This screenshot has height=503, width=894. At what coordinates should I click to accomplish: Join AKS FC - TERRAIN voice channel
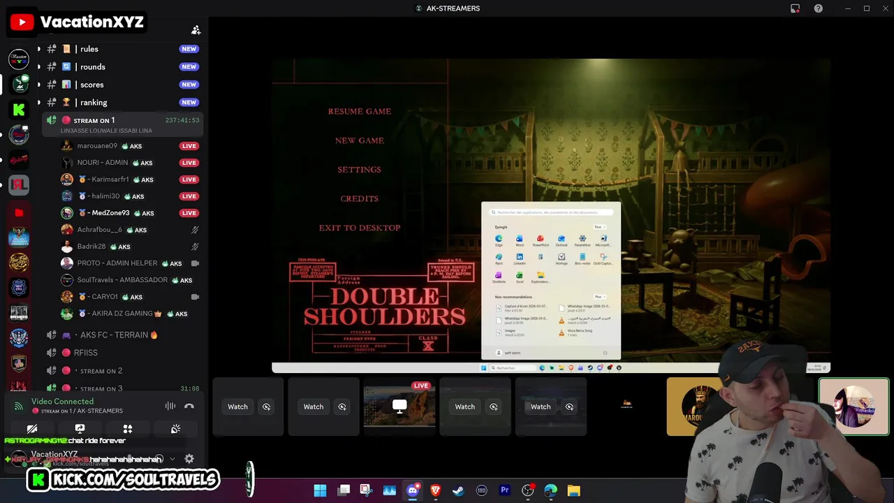122,335
